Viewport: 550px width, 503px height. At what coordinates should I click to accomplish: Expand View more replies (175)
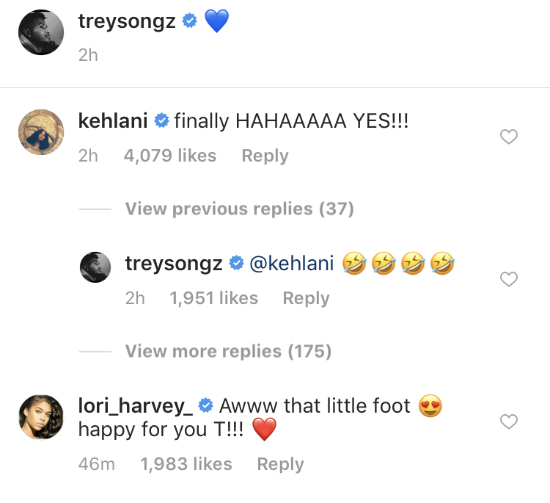(228, 352)
